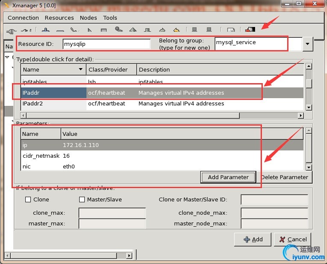Click the Resource ID input field
The width and height of the screenshot is (327, 264).
(107, 44)
